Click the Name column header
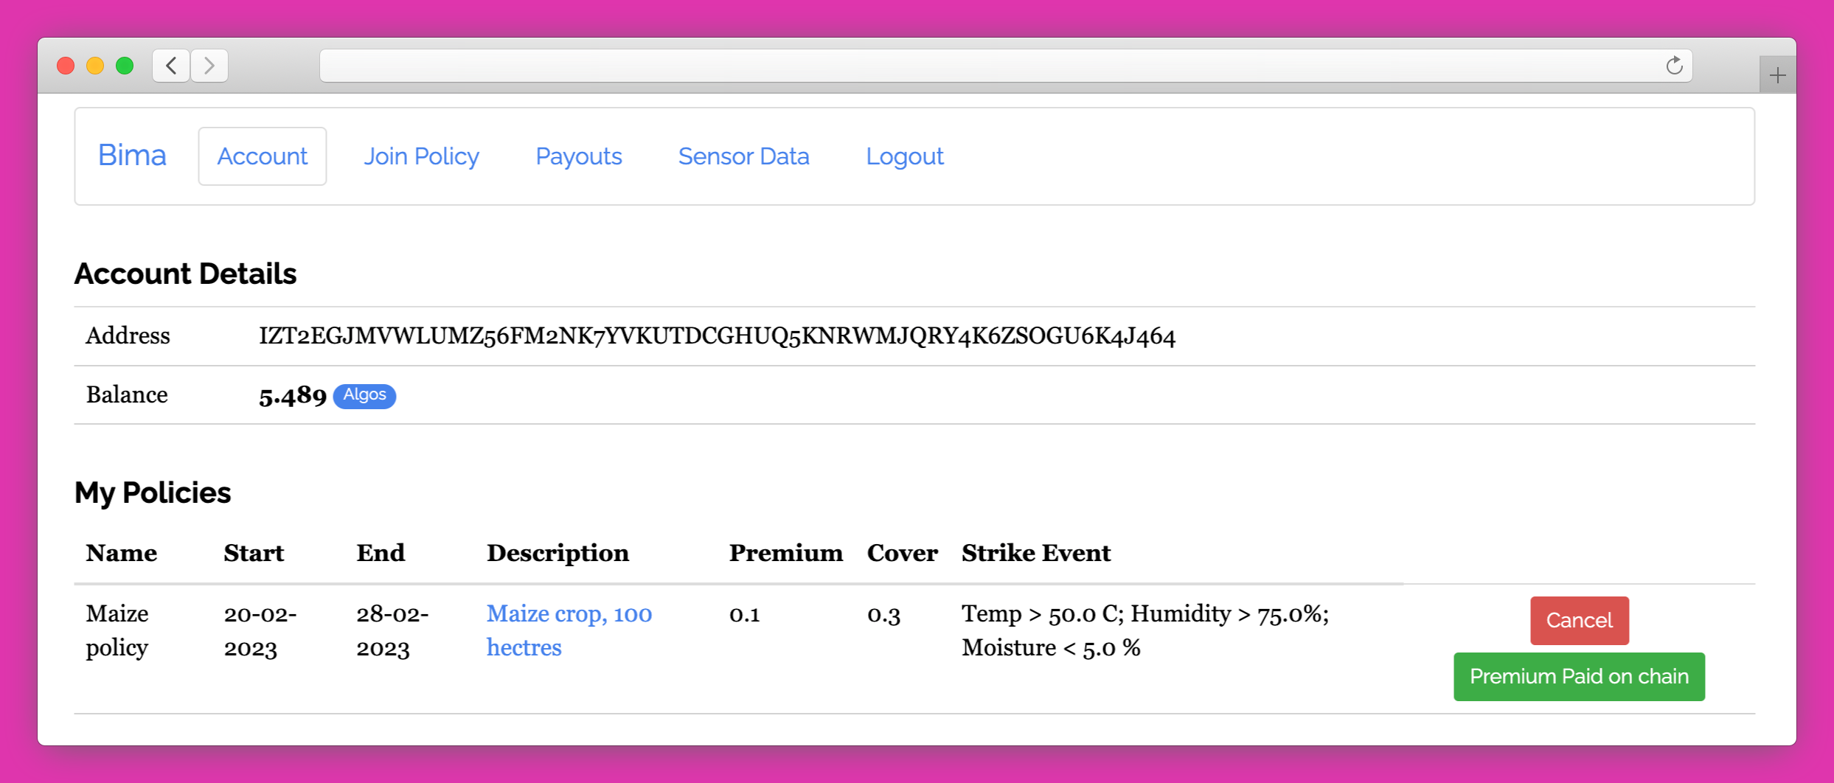 [121, 553]
